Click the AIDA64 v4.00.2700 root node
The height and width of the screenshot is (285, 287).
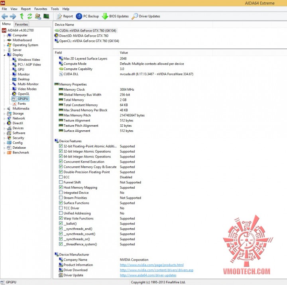pos(20,30)
